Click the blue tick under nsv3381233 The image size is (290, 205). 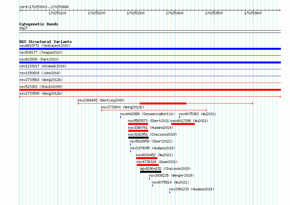coord(169,192)
